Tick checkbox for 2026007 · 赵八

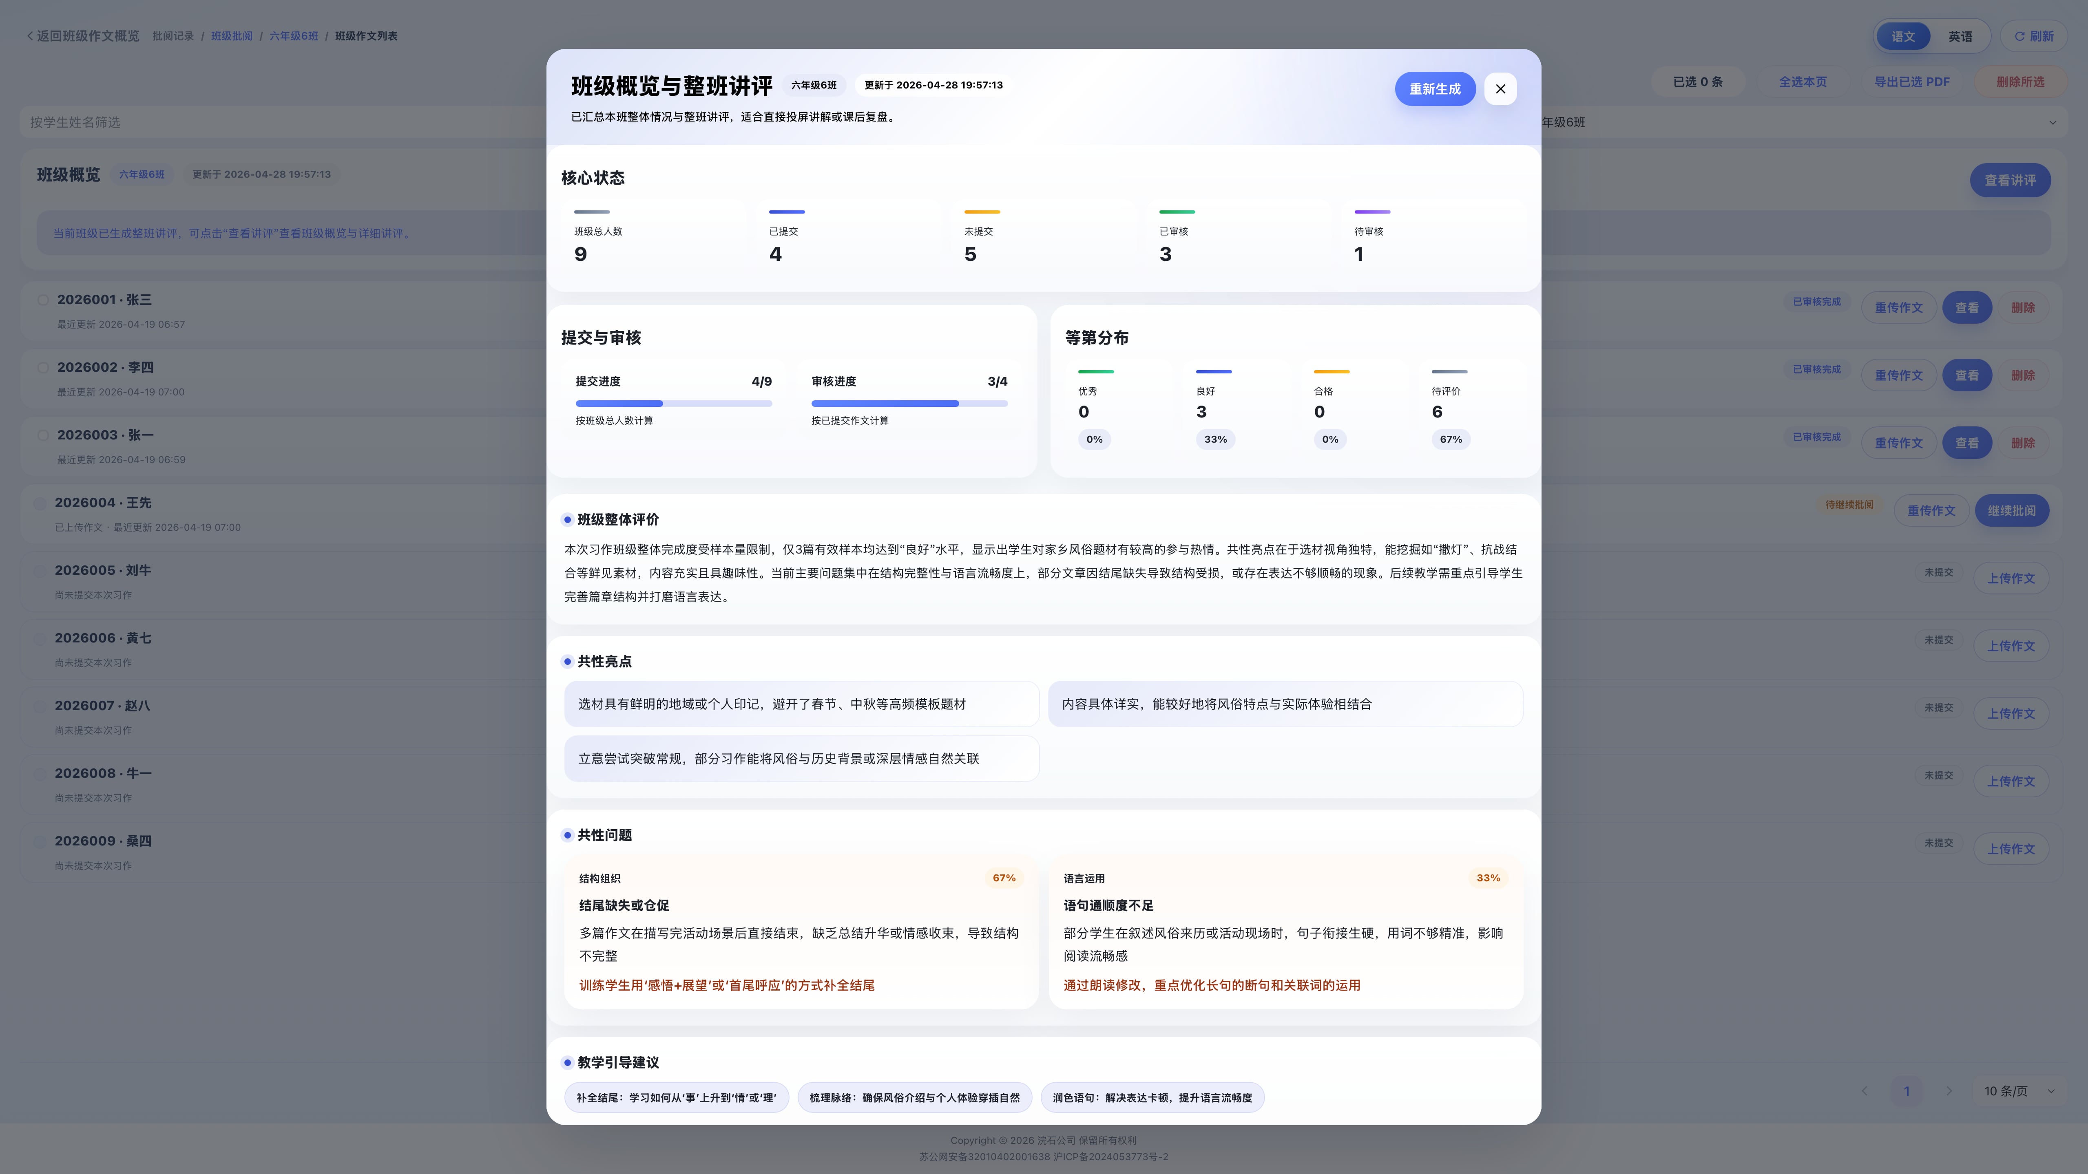(39, 706)
